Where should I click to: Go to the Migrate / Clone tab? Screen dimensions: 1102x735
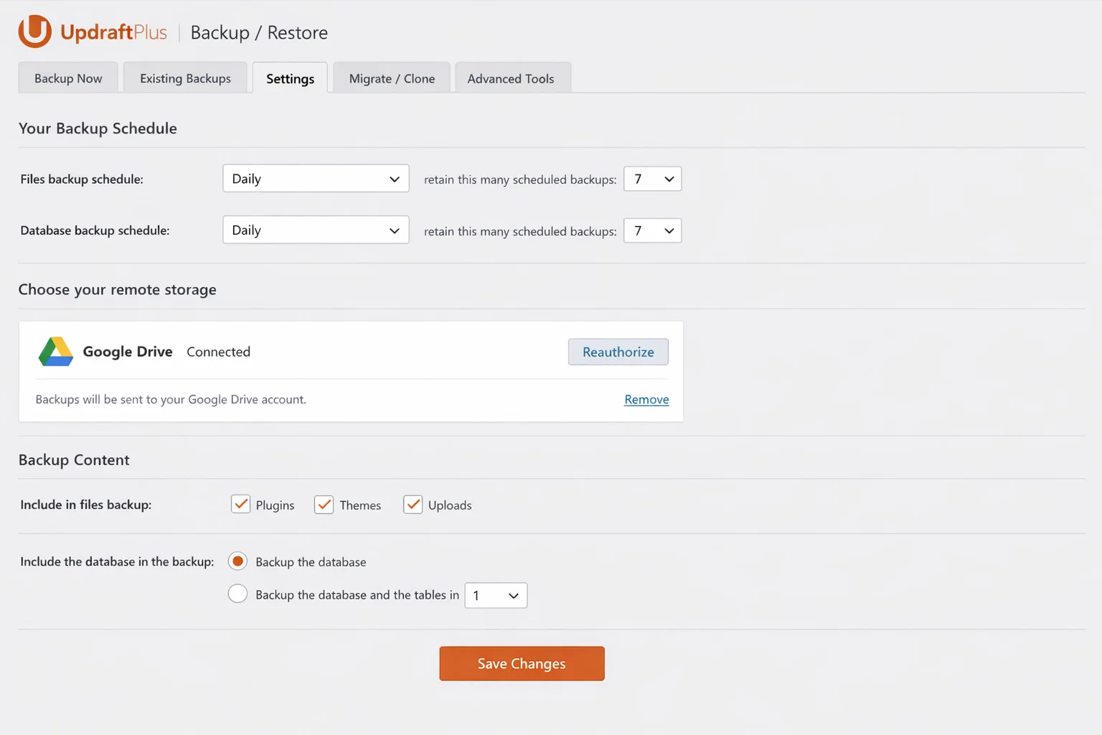click(392, 78)
